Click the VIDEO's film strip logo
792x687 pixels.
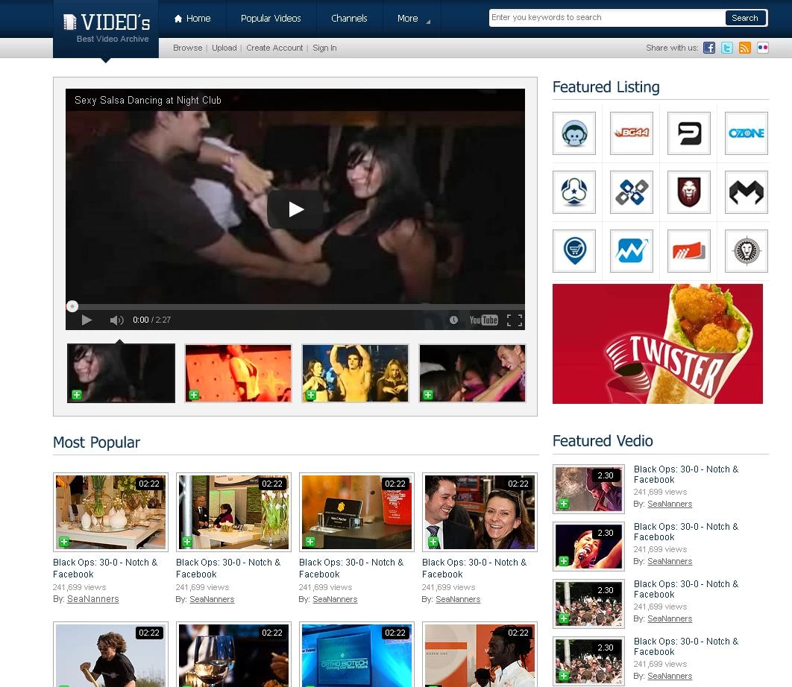coord(69,22)
